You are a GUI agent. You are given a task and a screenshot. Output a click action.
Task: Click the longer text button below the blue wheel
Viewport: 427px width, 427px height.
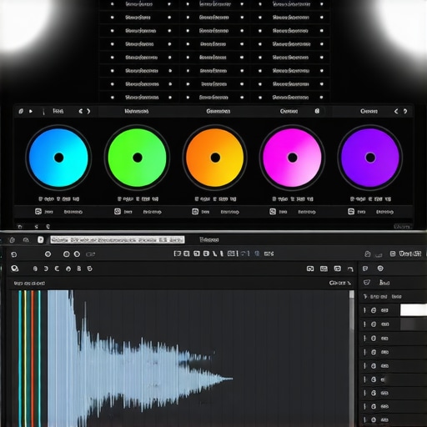pos(73,212)
